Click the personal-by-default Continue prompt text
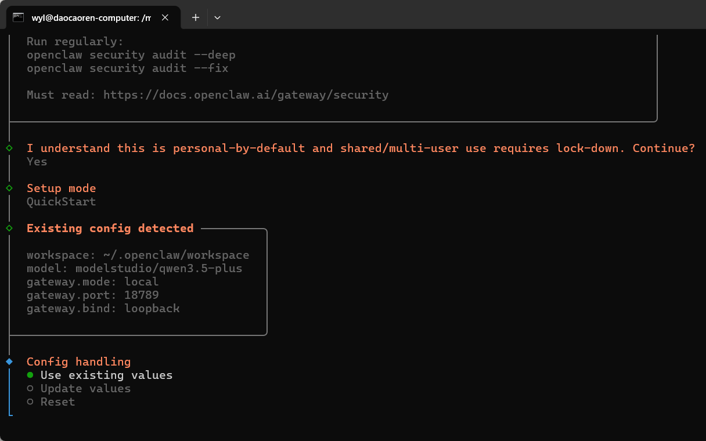The image size is (706, 441). (x=361, y=149)
